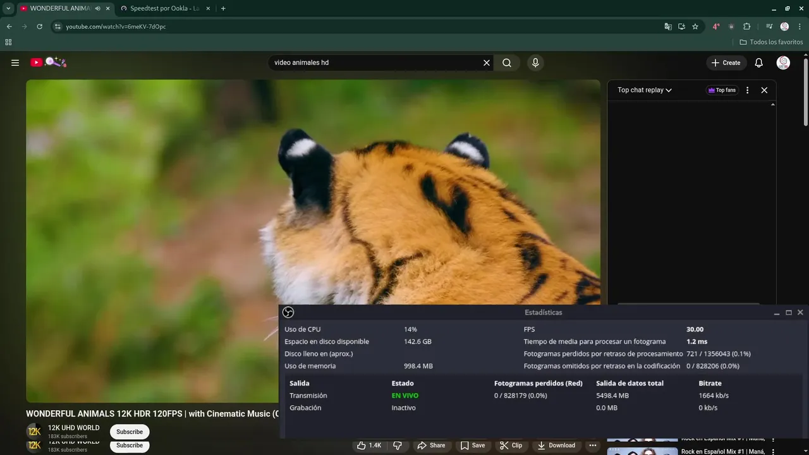809x455 pixels.
Task: Click the magnifier search button
Action: [507, 63]
